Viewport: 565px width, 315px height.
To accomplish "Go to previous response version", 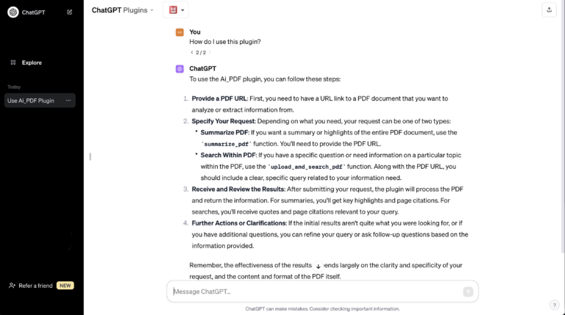I will pos(191,53).
